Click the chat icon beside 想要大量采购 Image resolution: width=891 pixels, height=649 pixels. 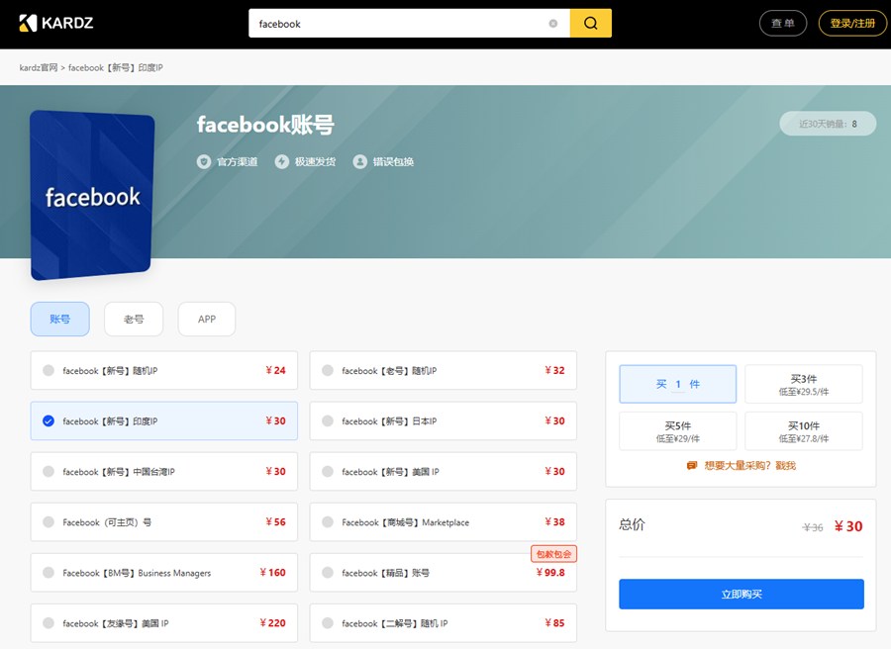[x=692, y=466]
